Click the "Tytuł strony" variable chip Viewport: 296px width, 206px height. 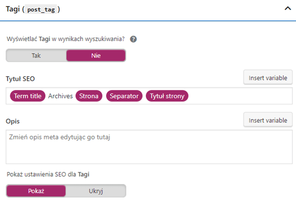coord(167,96)
